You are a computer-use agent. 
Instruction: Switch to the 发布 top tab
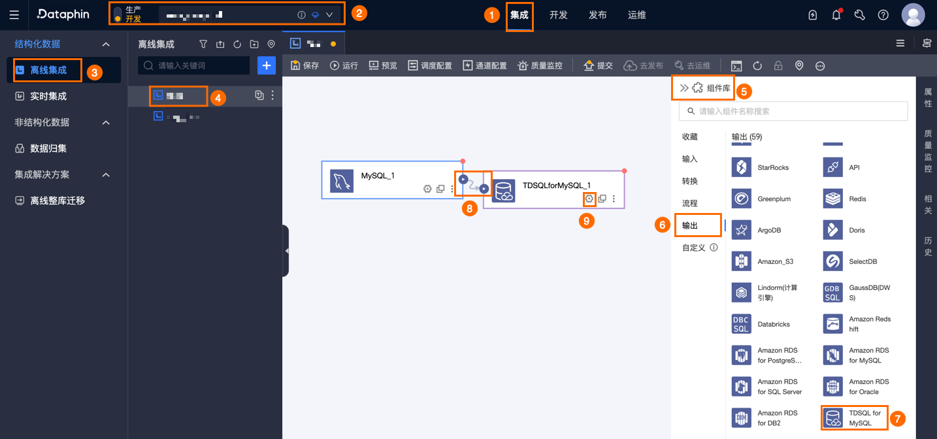click(598, 14)
